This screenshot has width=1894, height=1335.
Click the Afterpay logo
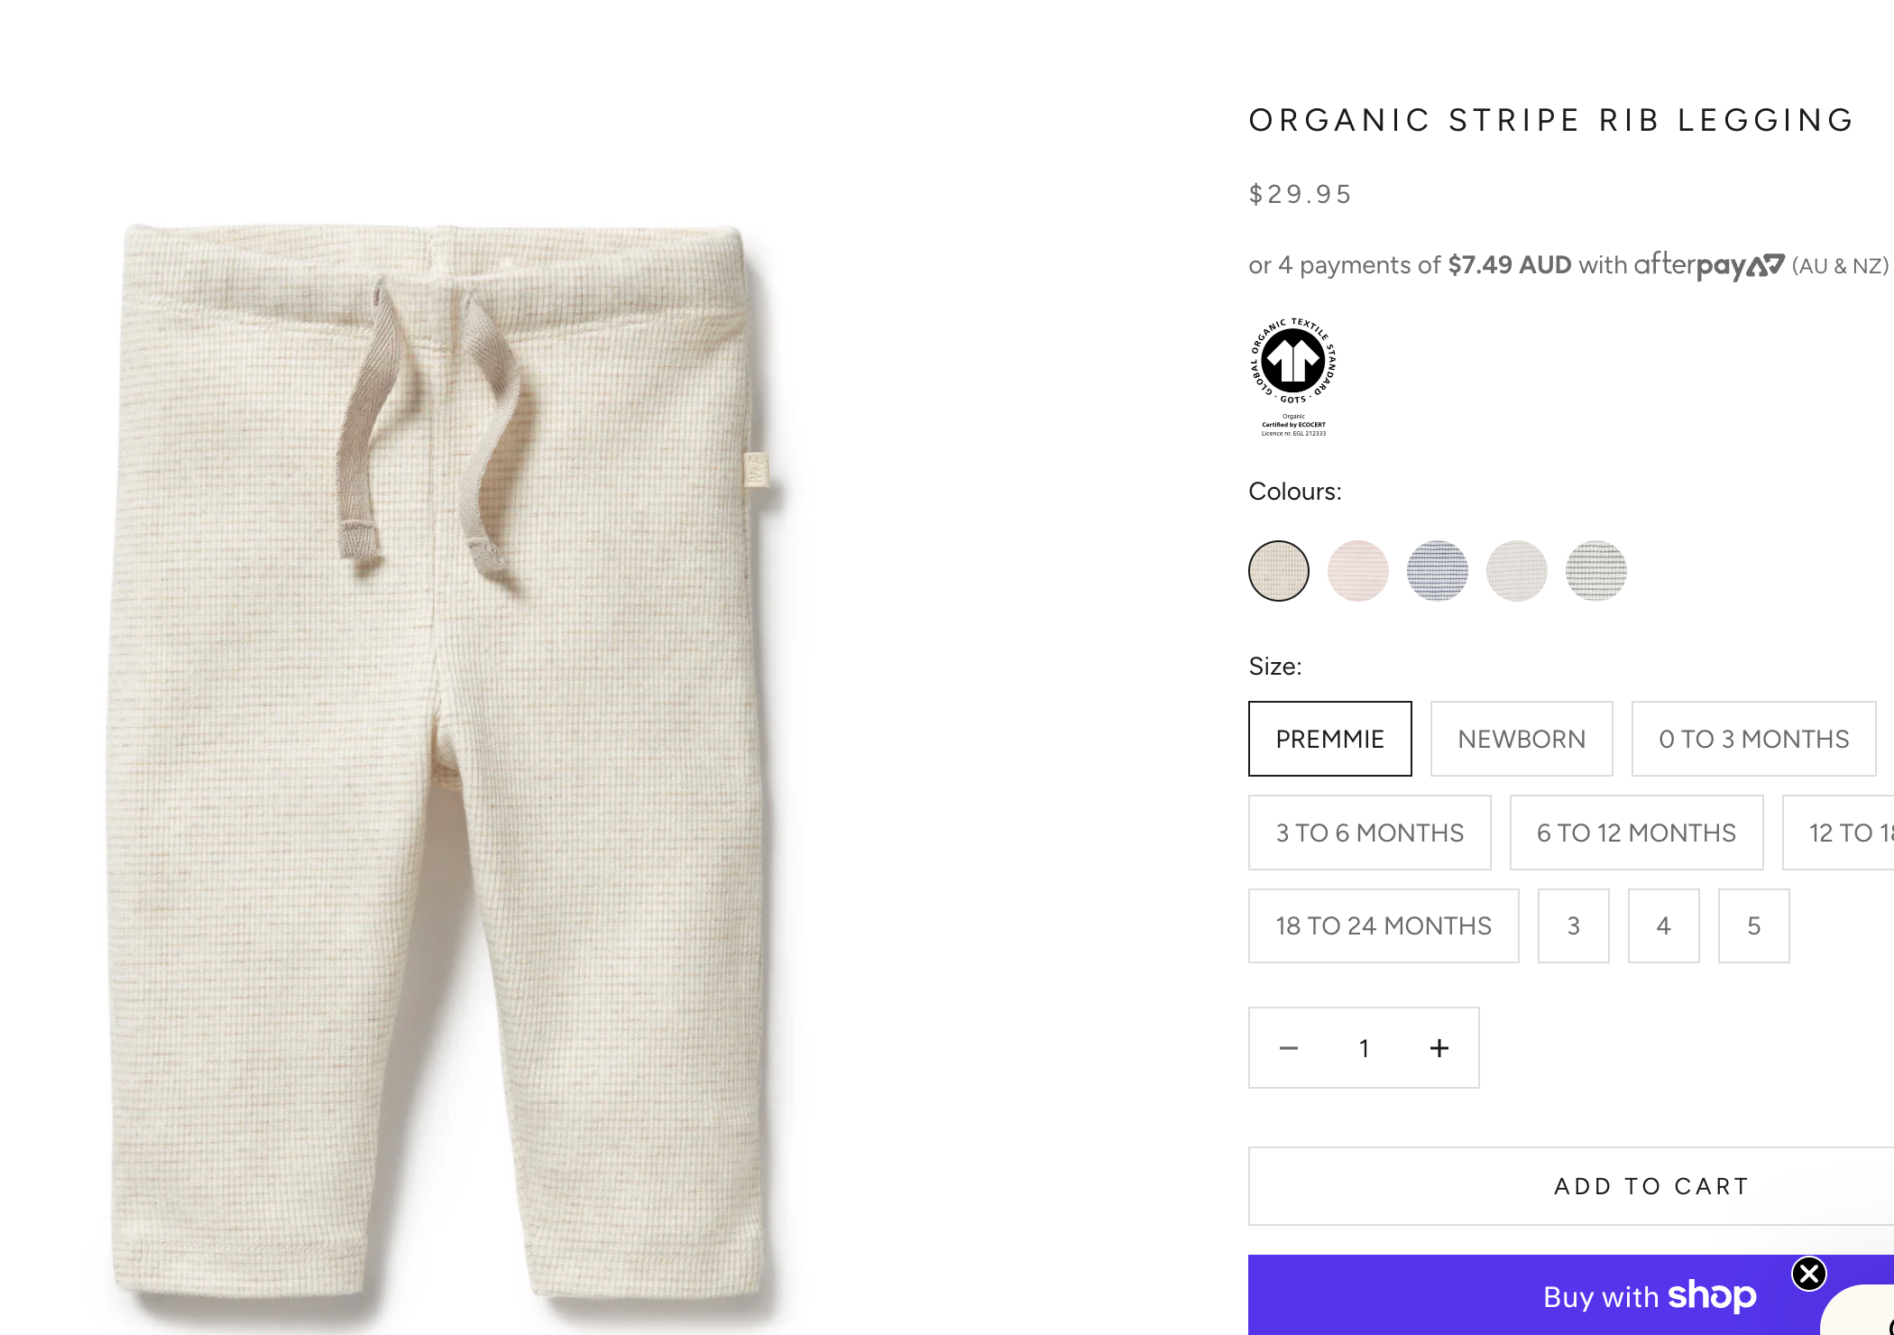[x=1708, y=265]
